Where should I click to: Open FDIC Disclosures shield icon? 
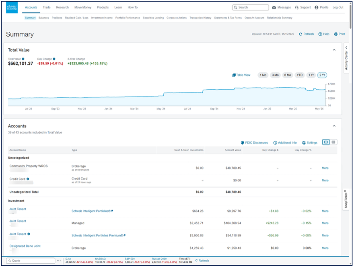coord(242,143)
